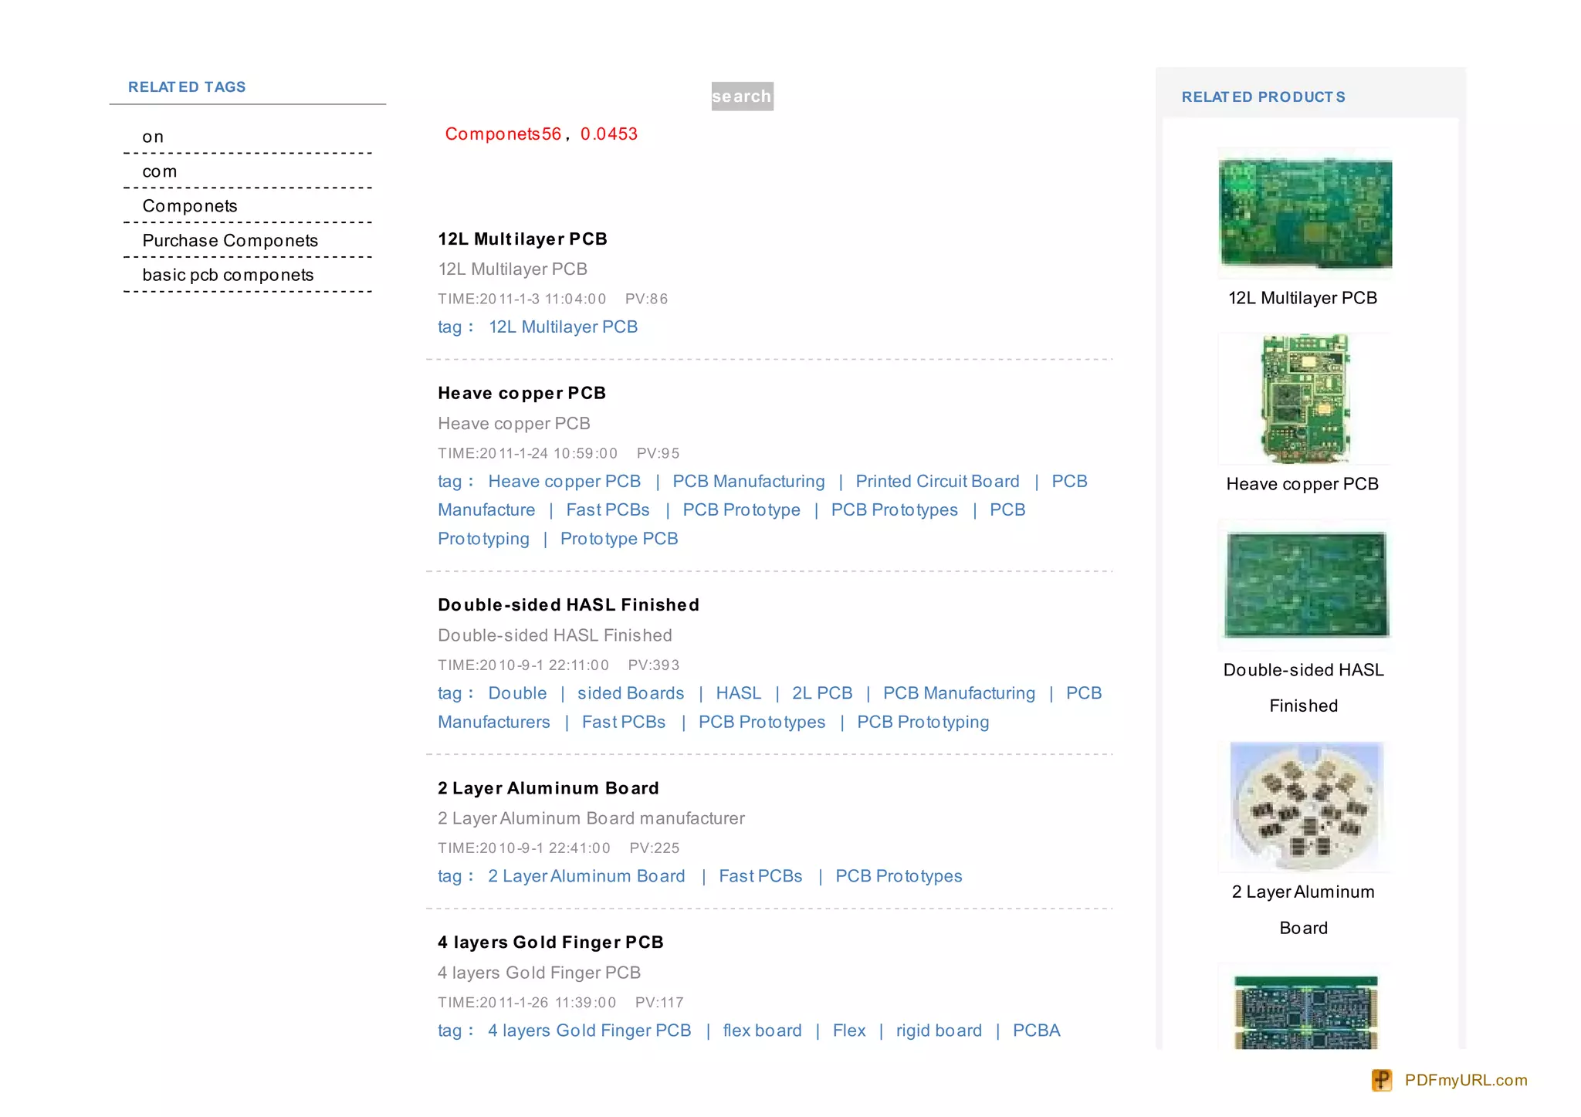Click the 'Double-sided HASL Finished' article heading
This screenshot has width=1581, height=1117.
coord(568,605)
